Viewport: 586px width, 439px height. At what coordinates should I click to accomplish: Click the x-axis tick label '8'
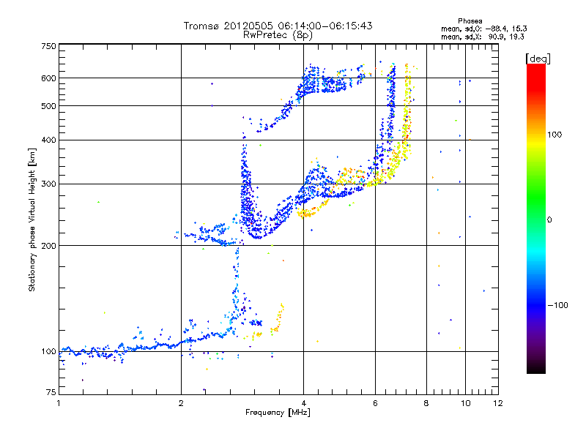point(426,403)
